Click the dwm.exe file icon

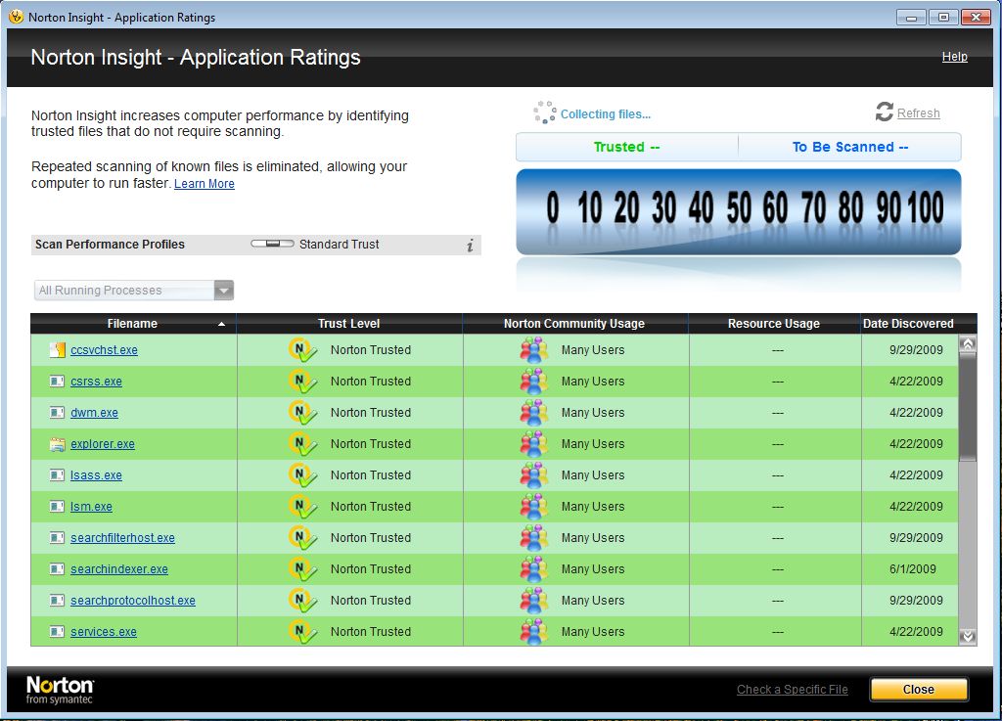pos(58,413)
